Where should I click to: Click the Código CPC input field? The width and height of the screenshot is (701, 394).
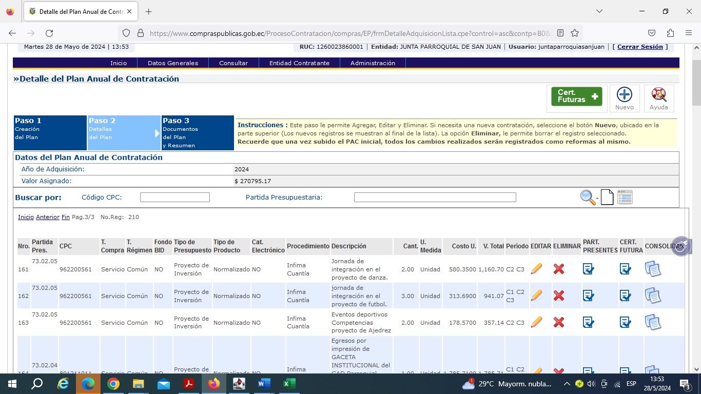click(174, 198)
